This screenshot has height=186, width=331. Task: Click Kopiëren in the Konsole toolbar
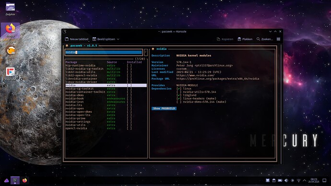click(225, 39)
